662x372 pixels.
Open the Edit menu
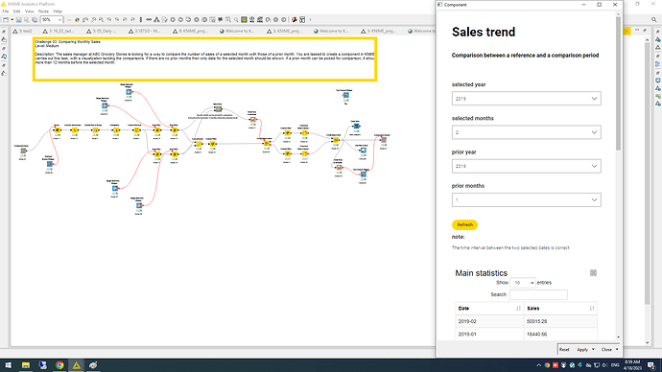tap(17, 12)
